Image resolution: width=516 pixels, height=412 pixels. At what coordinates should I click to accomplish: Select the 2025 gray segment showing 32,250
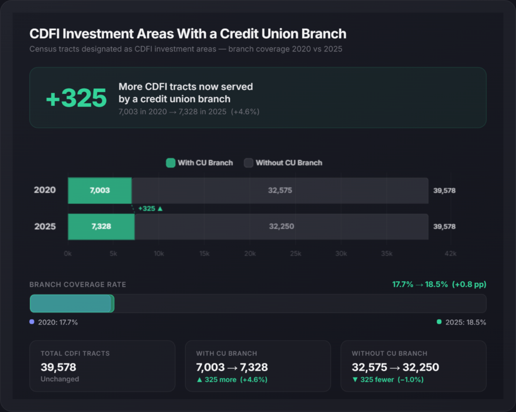click(281, 227)
